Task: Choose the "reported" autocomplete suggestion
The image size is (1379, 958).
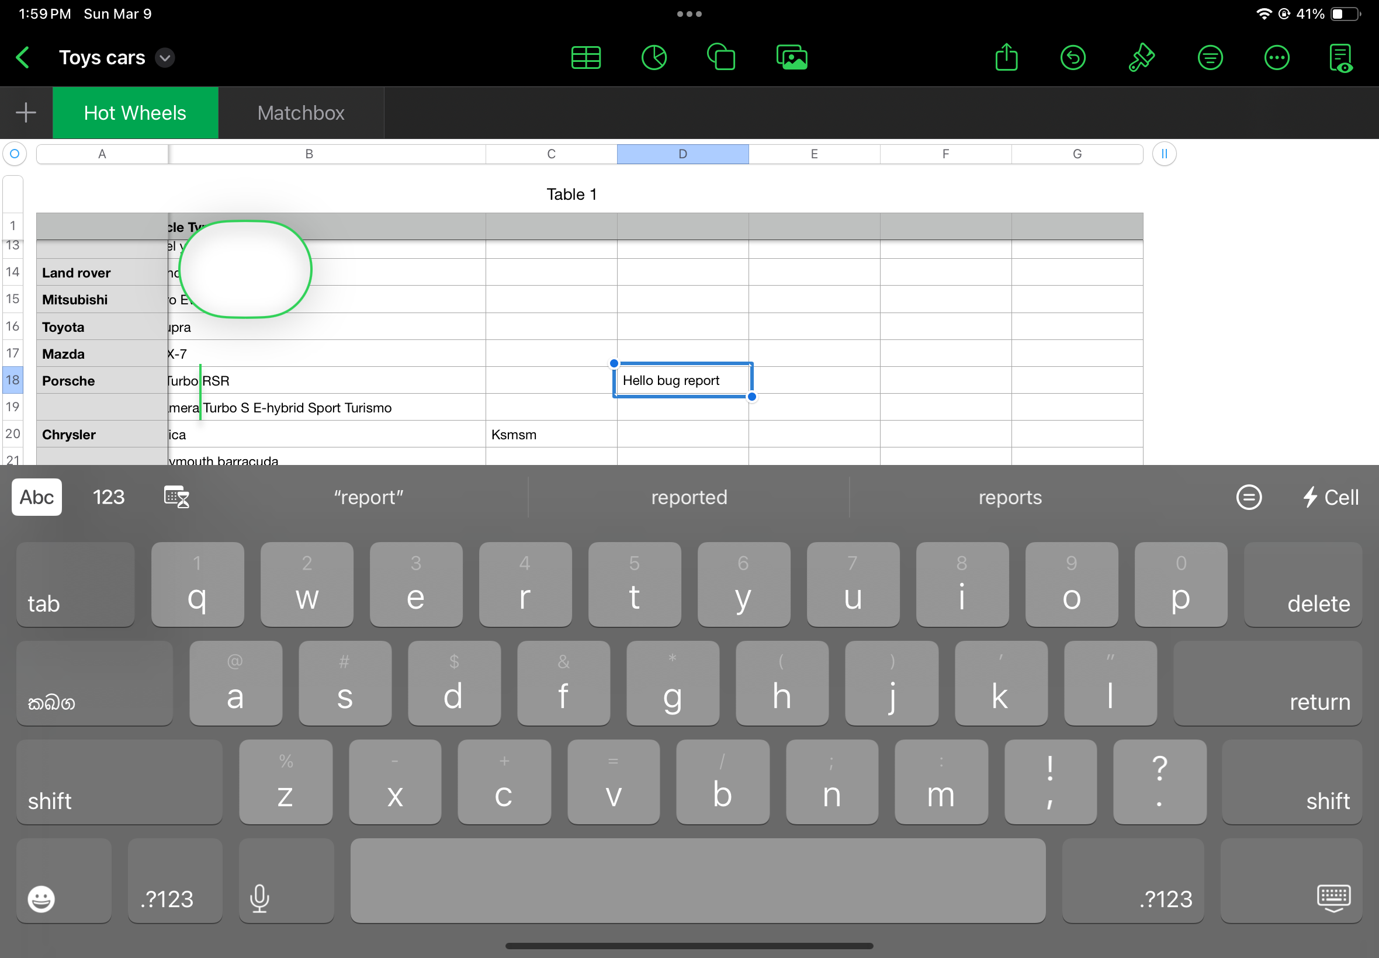Action: click(688, 497)
